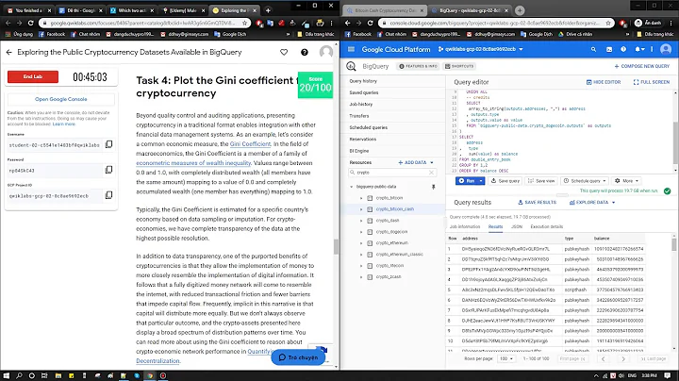Click the Save query button

pos(505,181)
